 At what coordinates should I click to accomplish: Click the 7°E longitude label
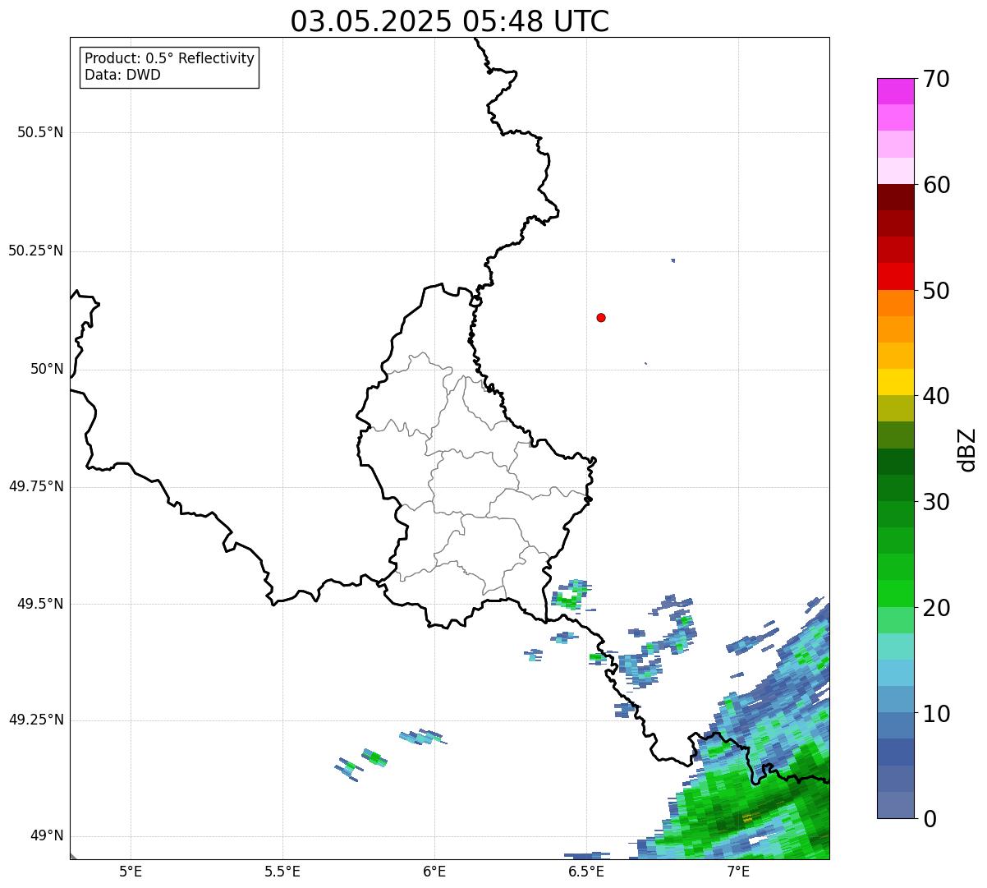tap(738, 871)
